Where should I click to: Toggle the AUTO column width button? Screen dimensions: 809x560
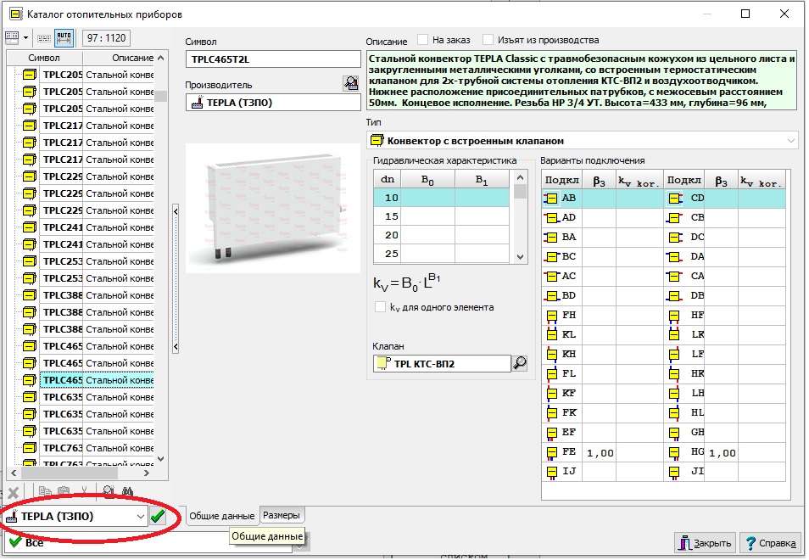point(64,38)
